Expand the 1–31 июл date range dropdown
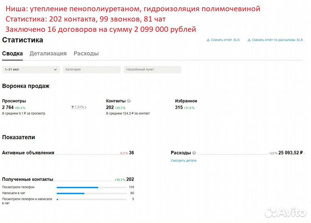 coord(31,70)
